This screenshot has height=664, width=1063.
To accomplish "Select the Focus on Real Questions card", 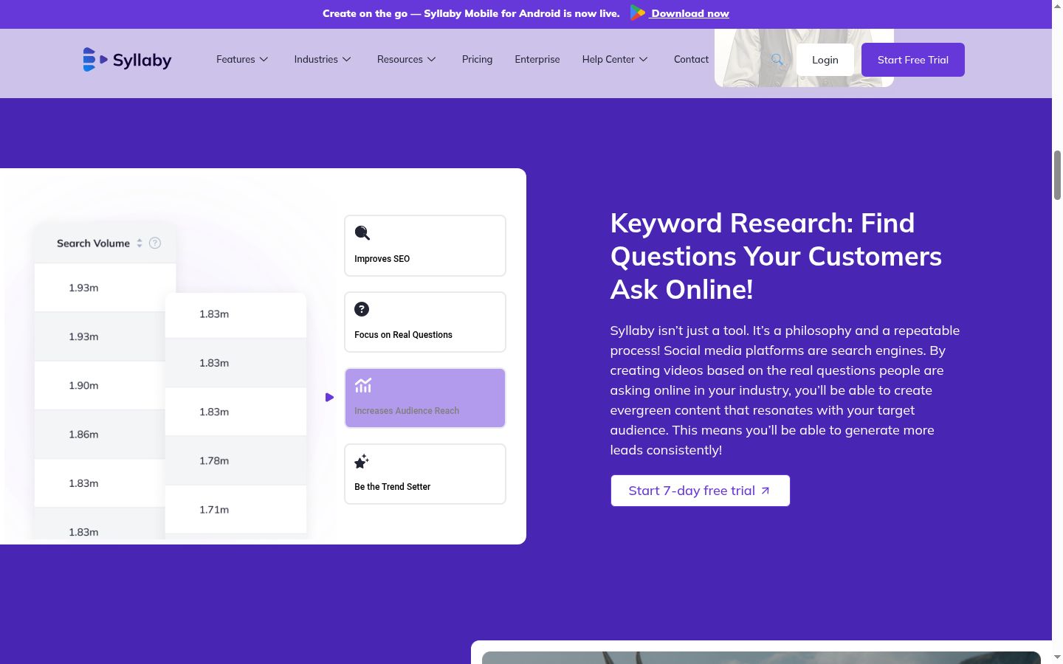I will [x=425, y=322].
